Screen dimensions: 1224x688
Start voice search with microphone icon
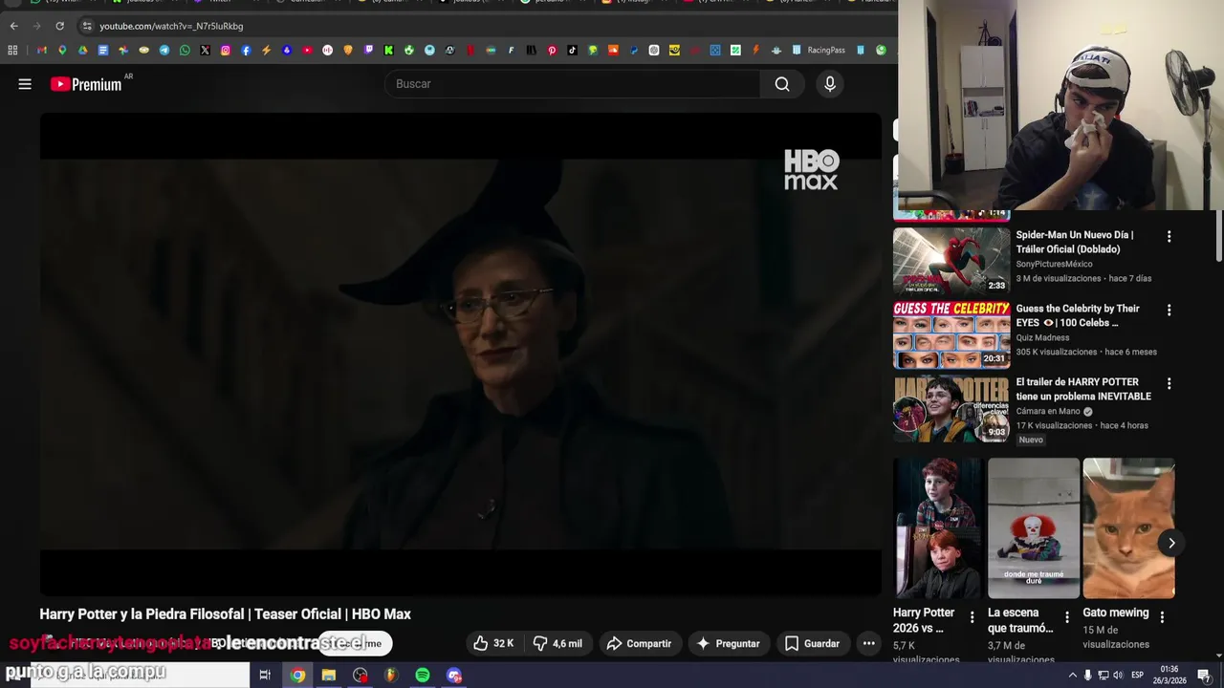[x=830, y=84]
